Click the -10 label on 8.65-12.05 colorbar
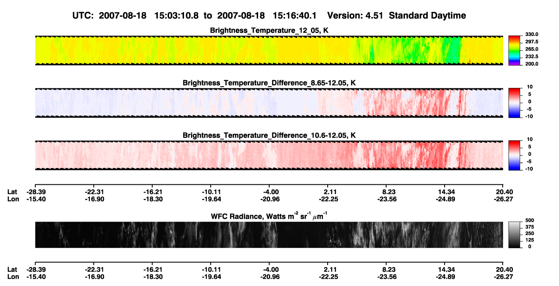Image resolution: width=559 pixels, height=286 pixels. [529, 116]
